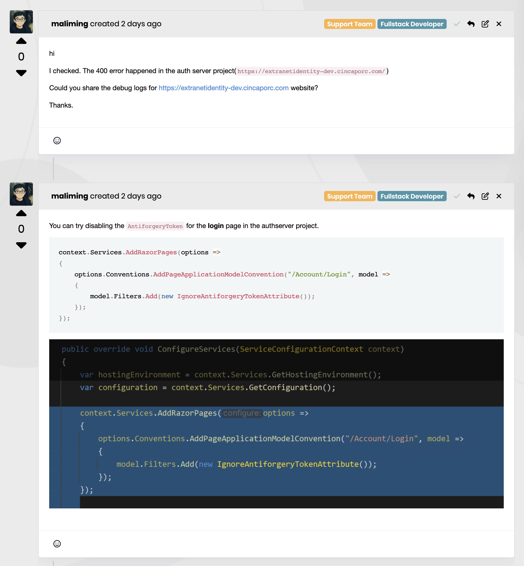Open the extranetidentity-dev.cincaporc.com link
The width and height of the screenshot is (524, 566).
coord(223,88)
